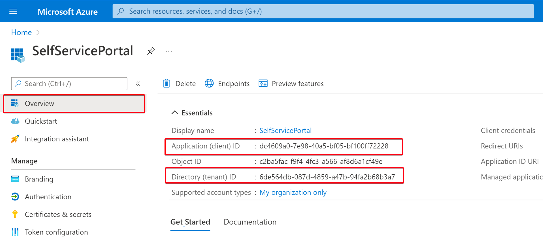Click the Redirect URIs label
The image size is (543, 243).
pyautogui.click(x=502, y=146)
